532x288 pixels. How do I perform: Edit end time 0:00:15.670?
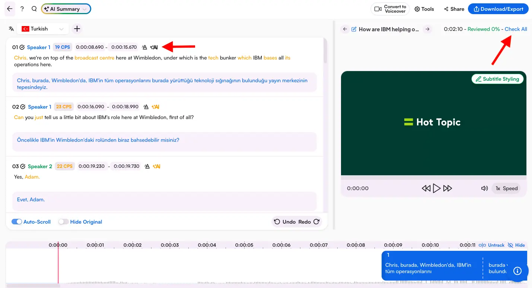tap(124, 47)
